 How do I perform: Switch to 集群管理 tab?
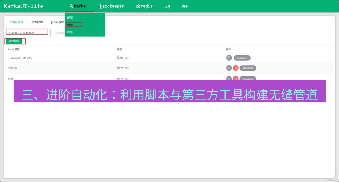coord(37,22)
